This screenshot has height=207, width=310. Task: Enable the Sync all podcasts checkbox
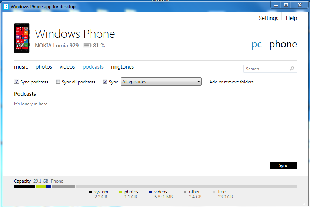(58, 81)
